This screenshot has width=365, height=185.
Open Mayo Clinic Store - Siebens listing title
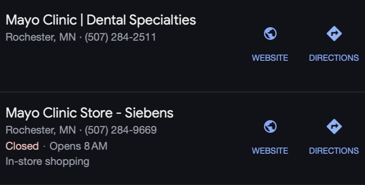click(x=89, y=113)
